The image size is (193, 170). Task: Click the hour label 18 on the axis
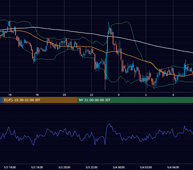coord(37,95)
